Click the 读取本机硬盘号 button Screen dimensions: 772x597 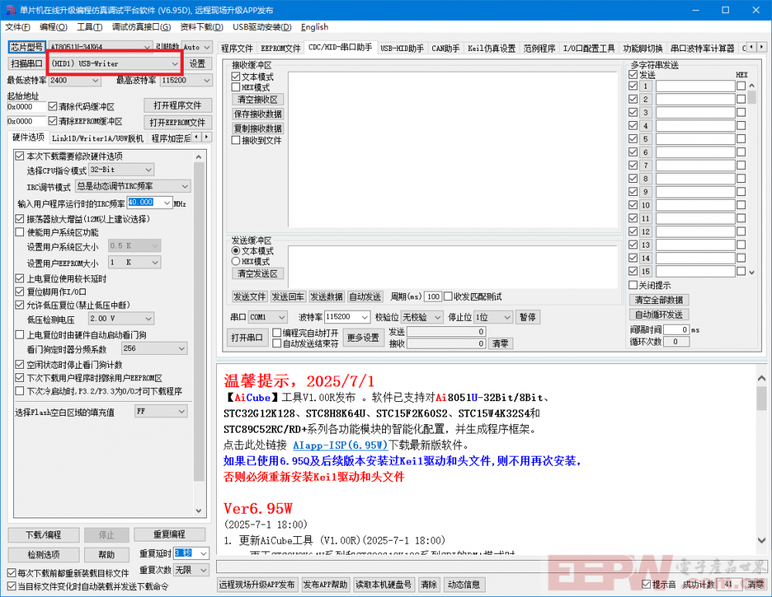point(384,584)
